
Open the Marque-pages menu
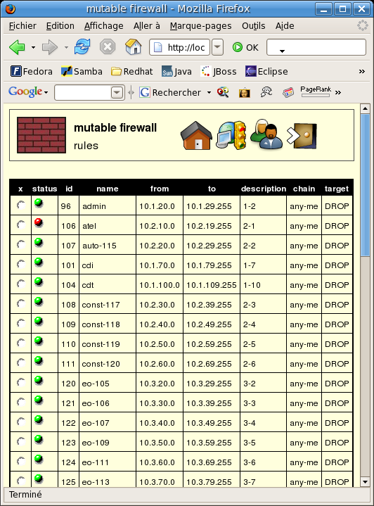click(x=200, y=26)
